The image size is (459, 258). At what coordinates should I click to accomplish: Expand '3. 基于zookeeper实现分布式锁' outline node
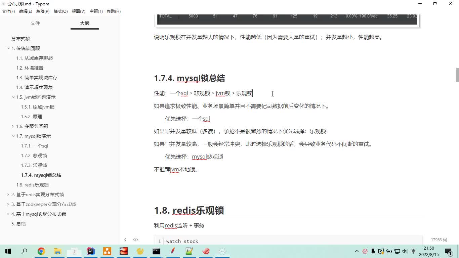click(8, 204)
